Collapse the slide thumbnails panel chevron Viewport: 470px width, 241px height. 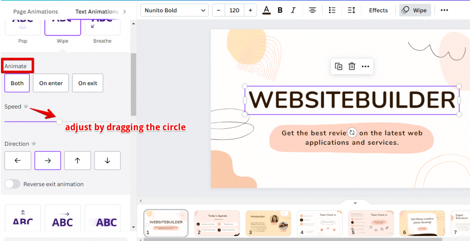[x=355, y=203]
